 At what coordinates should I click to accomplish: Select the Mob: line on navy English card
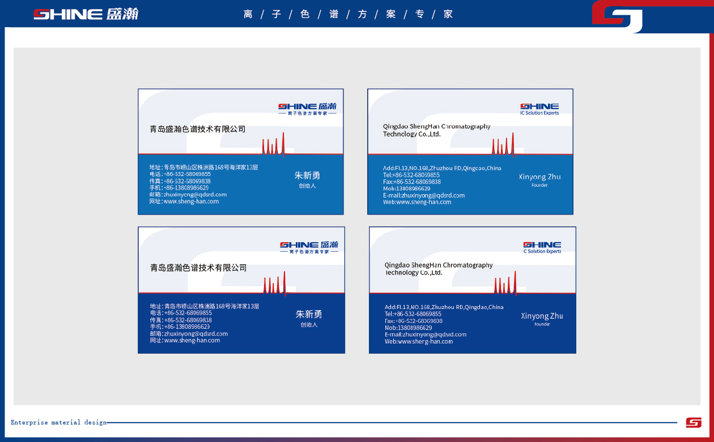(x=408, y=328)
